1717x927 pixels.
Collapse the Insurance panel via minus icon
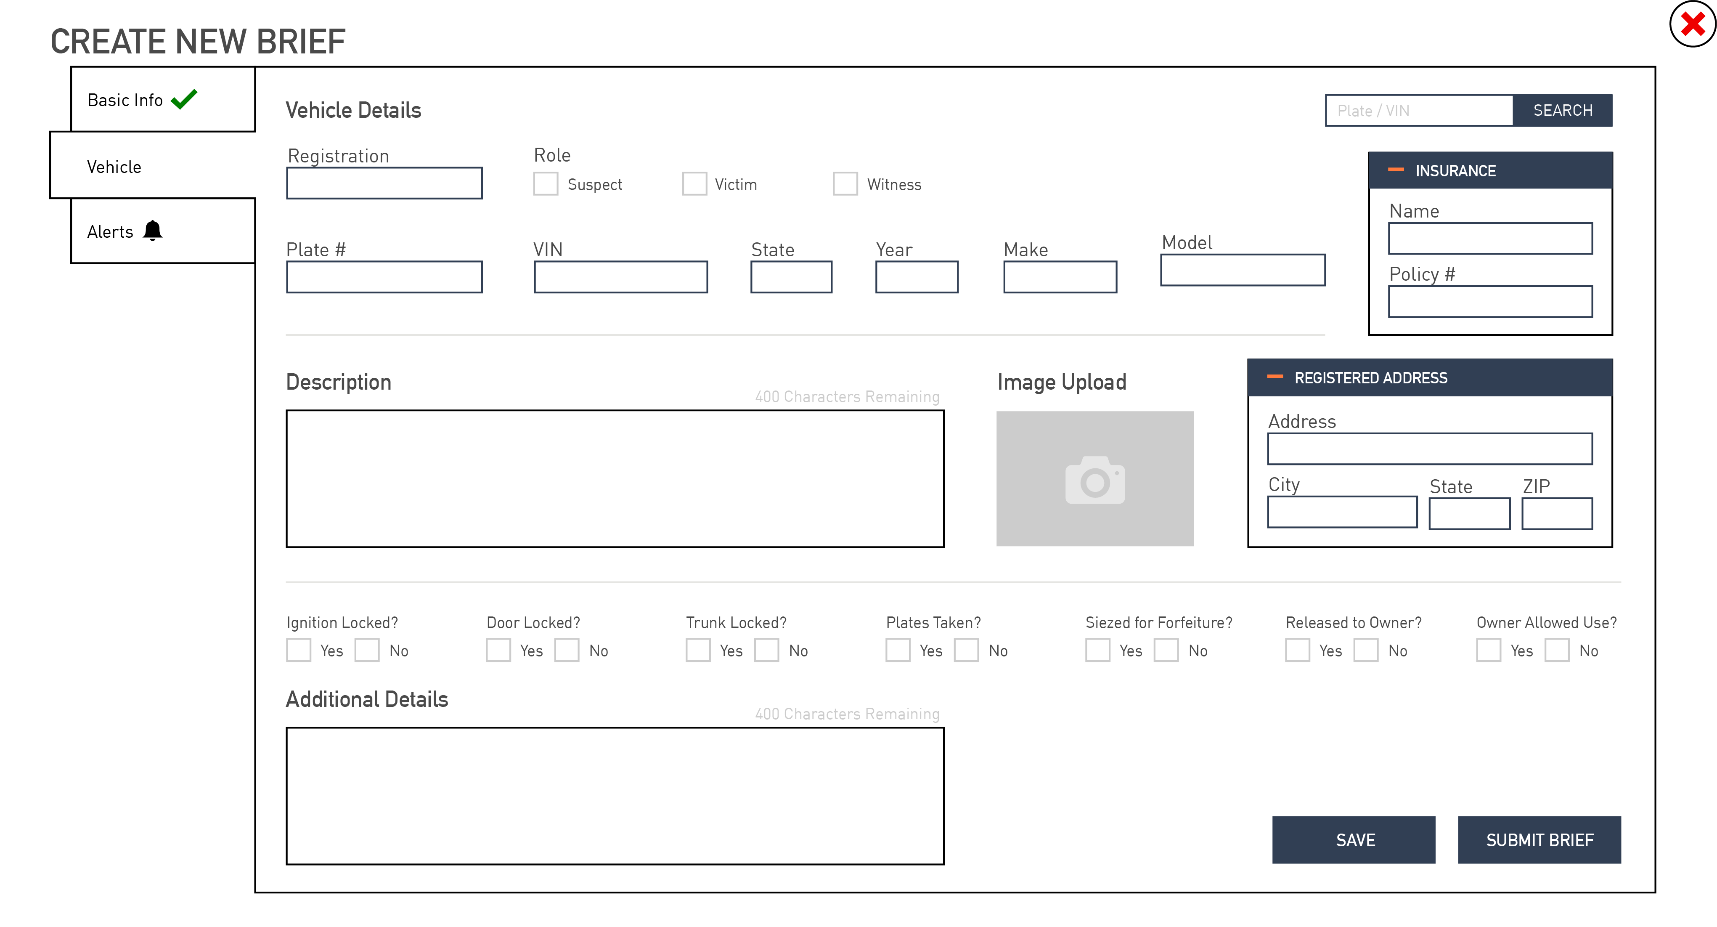click(1396, 170)
